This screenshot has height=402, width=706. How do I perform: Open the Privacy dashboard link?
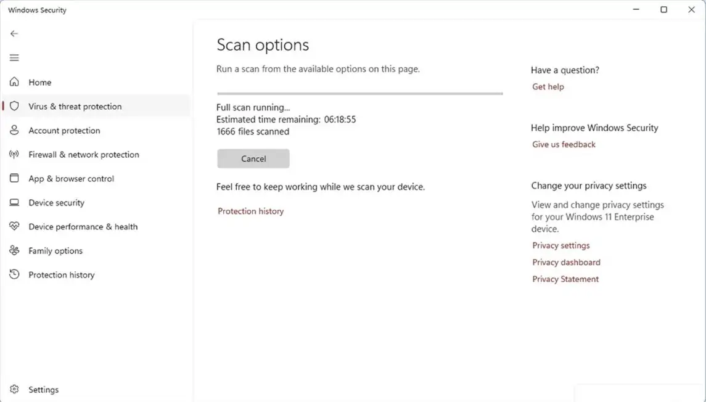point(566,262)
